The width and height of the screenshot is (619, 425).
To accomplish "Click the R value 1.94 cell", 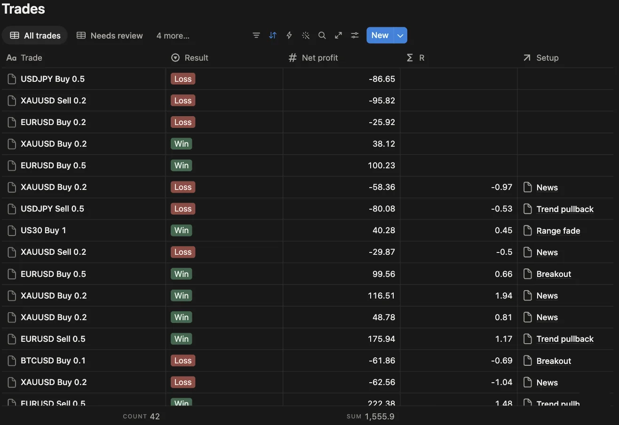I will (459, 296).
